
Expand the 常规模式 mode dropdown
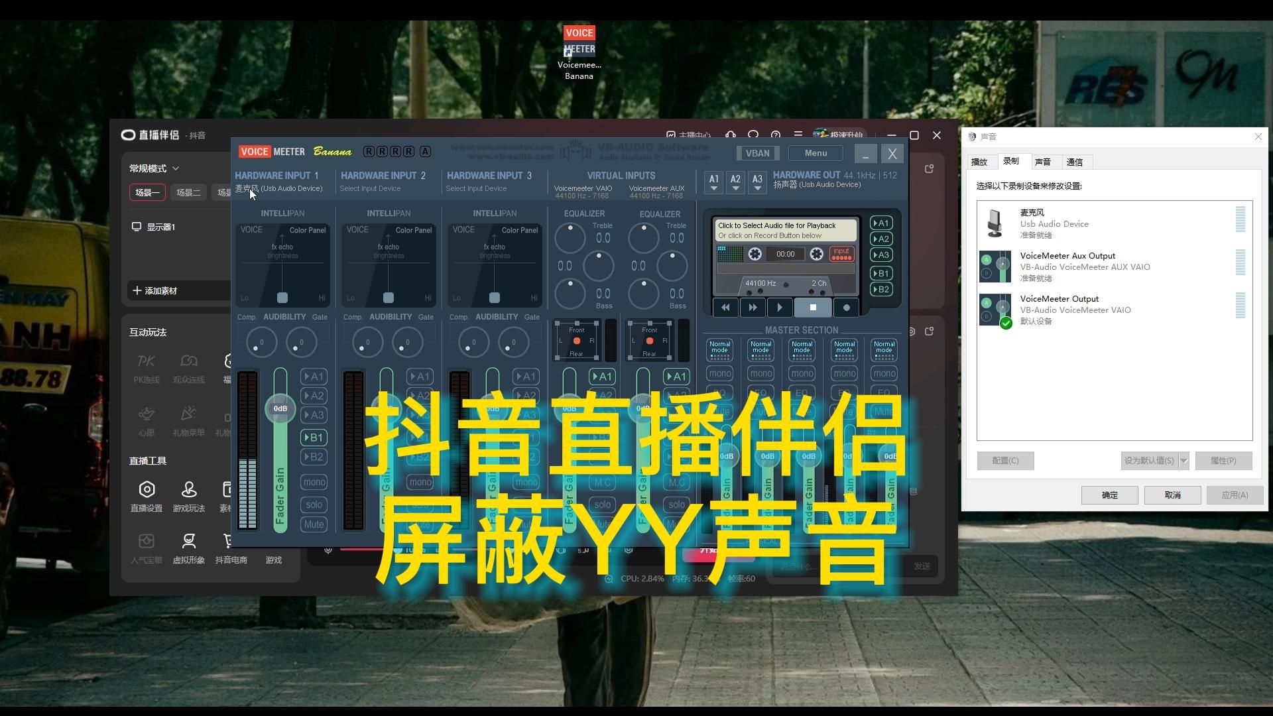click(154, 168)
